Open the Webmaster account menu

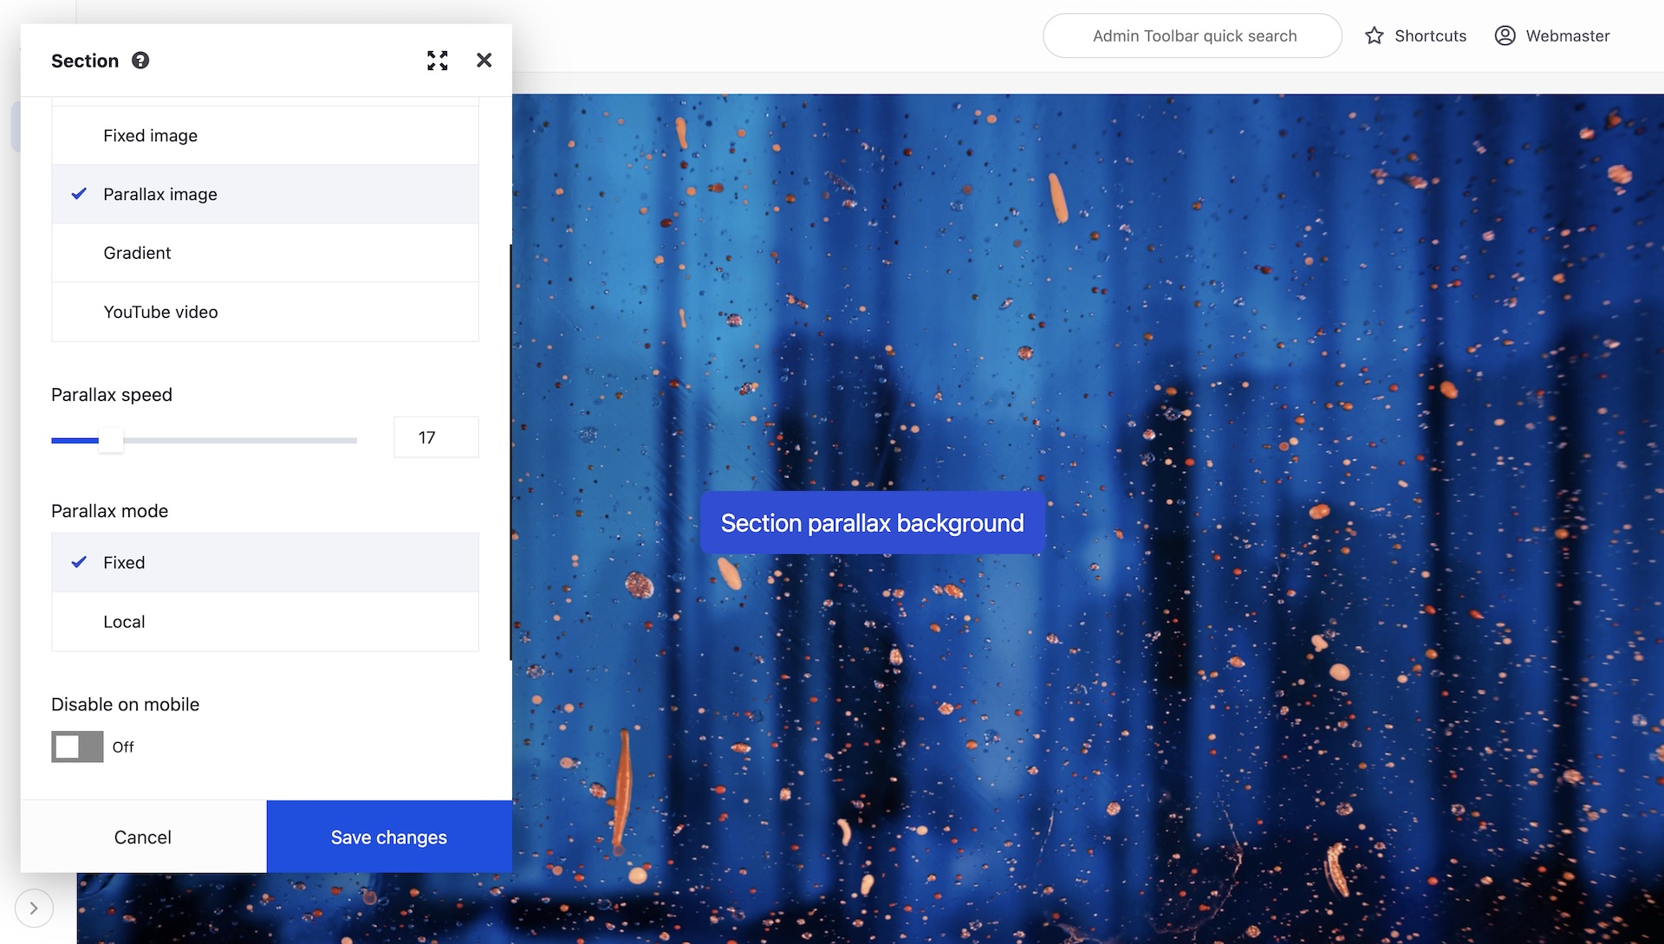click(x=1551, y=36)
